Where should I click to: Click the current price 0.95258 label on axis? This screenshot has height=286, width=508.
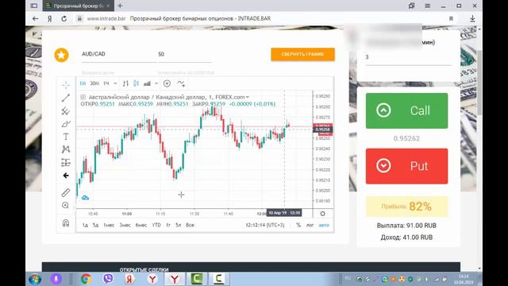[x=322, y=129]
